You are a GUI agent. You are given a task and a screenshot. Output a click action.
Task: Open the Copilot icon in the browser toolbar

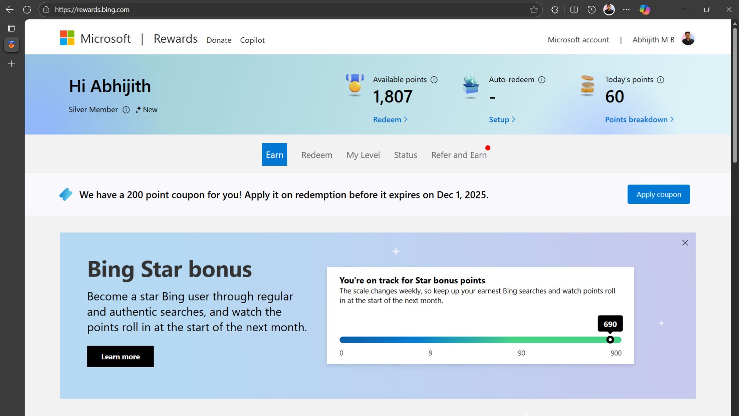tap(645, 9)
